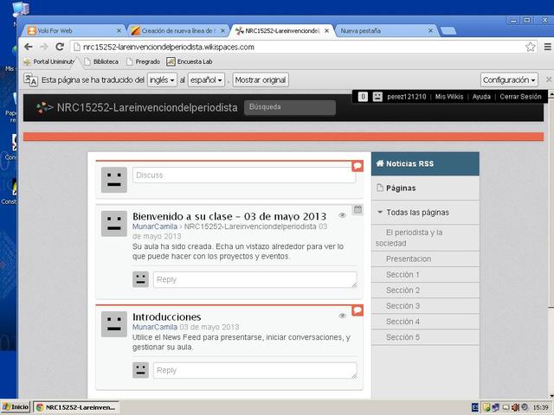This screenshot has width=554, height=415.
Task: Bookmark page with star icon
Action: point(530,47)
